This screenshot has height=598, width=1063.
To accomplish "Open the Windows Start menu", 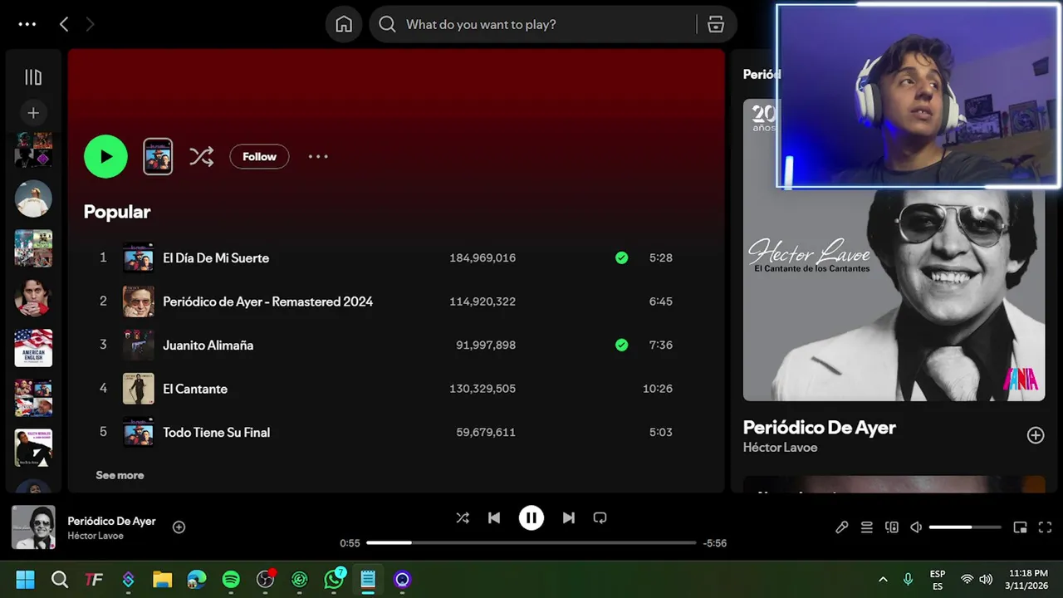I will tap(26, 580).
